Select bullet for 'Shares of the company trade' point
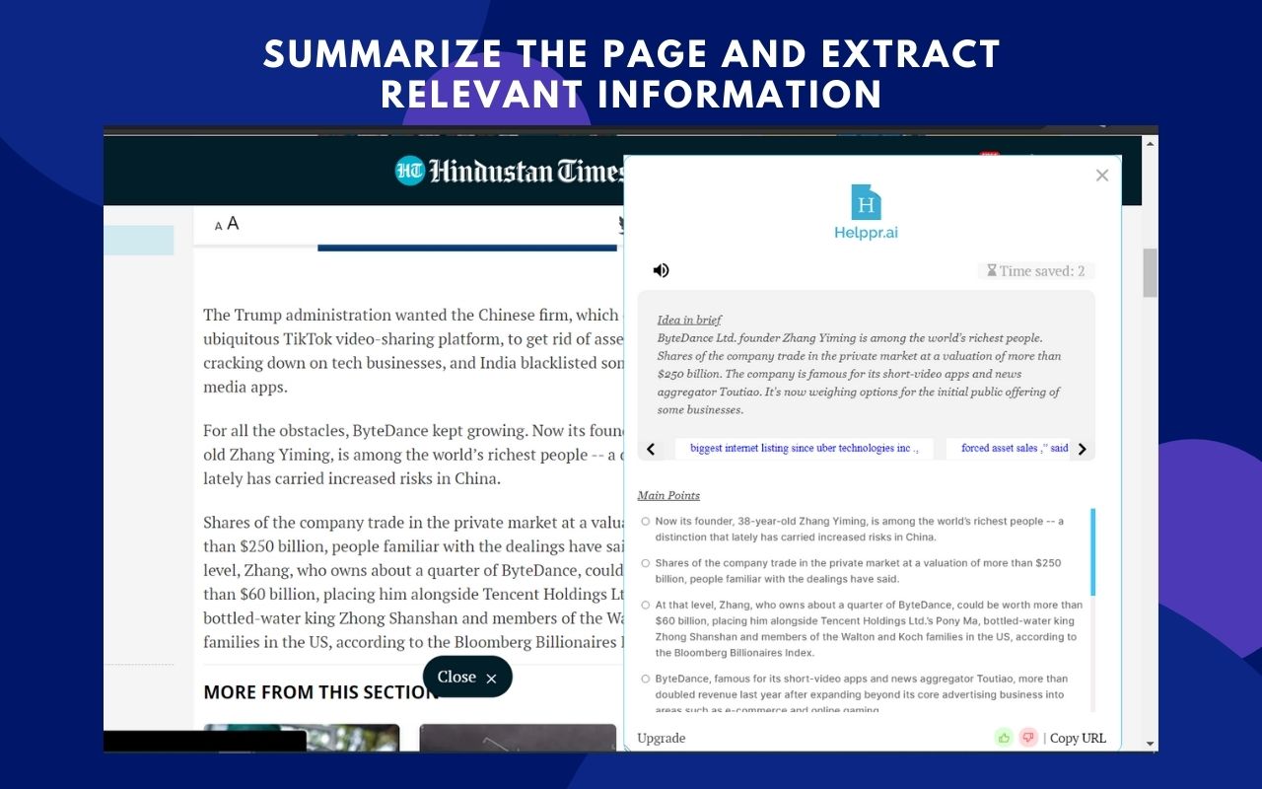 tap(646, 563)
